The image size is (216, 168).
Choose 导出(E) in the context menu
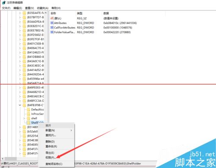tap(50, 153)
